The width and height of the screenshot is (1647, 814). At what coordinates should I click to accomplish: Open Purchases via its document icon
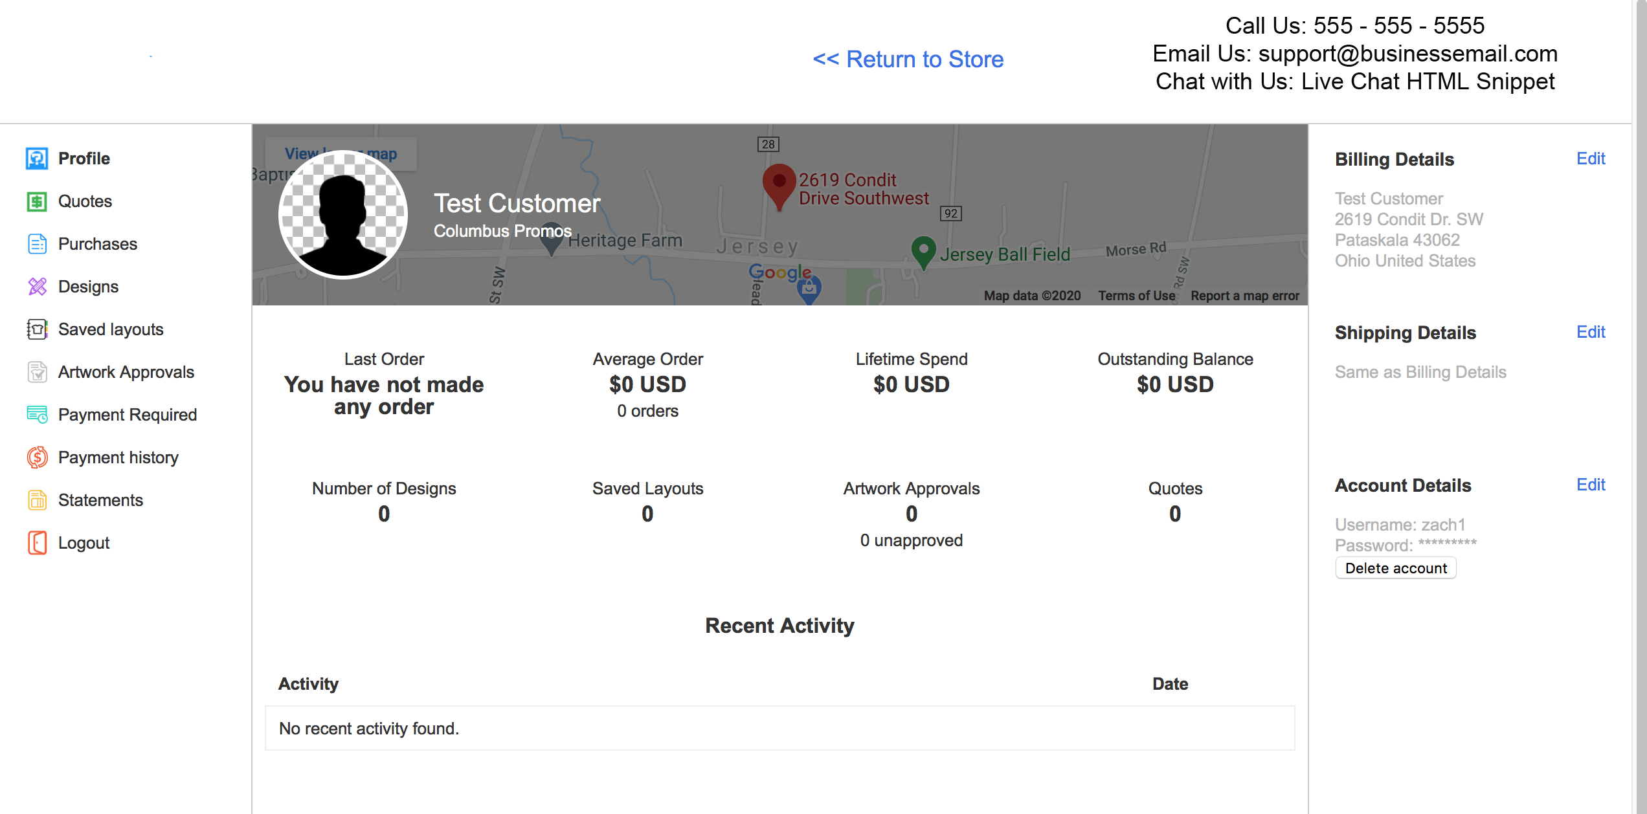point(37,244)
